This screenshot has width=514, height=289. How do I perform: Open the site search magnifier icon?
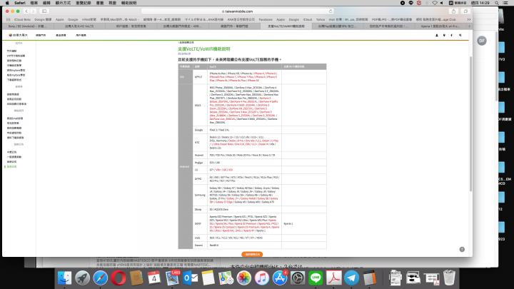coord(460,35)
